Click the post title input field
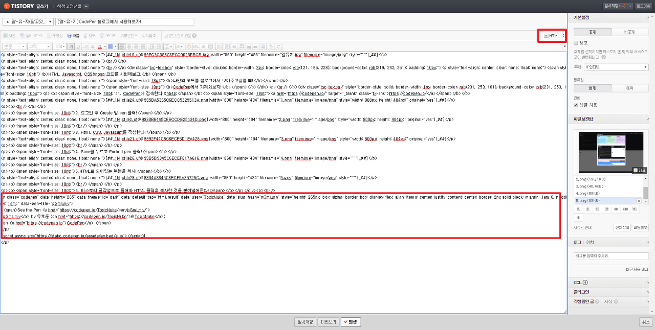This screenshot has height=330, width=655. (125, 21)
